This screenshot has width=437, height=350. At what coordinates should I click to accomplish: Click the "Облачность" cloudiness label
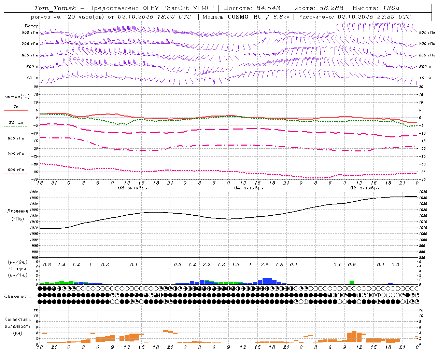point(17,297)
